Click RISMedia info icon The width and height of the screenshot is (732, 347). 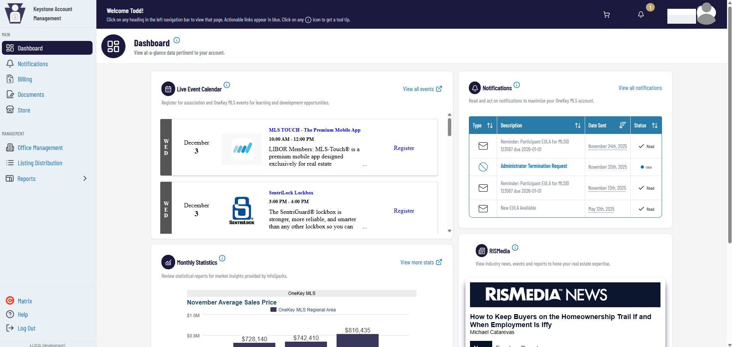point(515,248)
